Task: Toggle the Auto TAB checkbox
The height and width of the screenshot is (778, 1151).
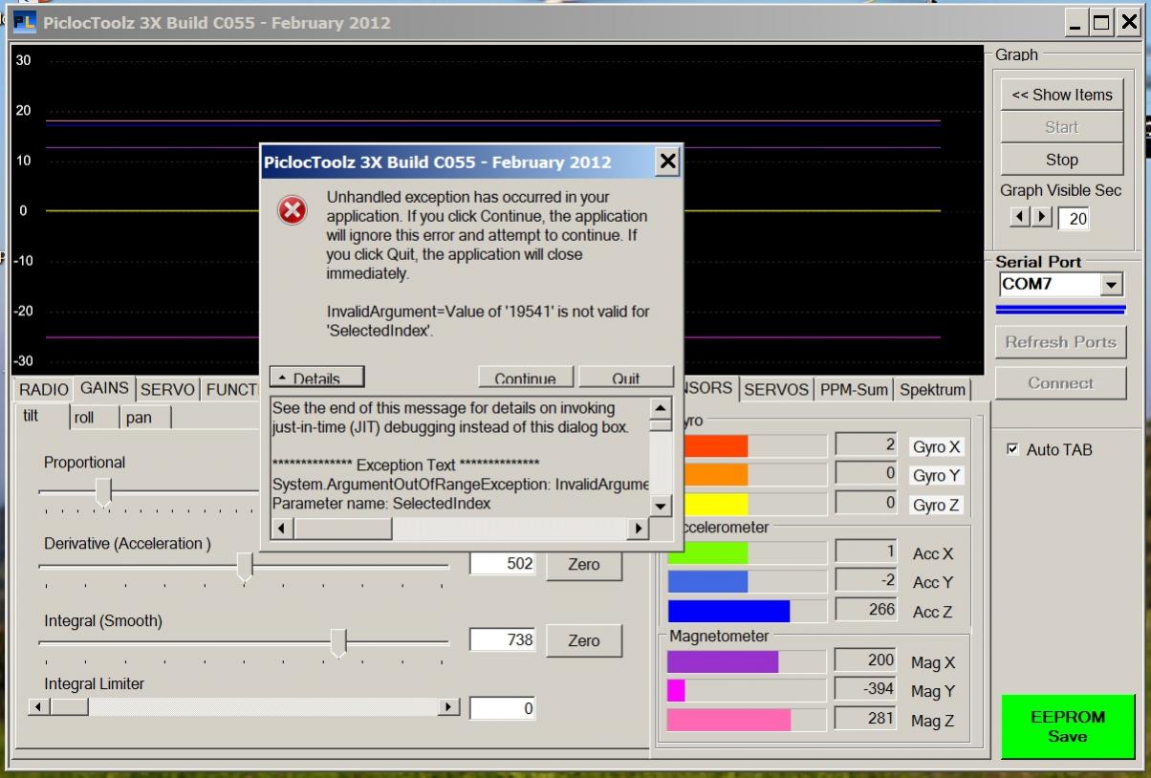Action: pos(1013,449)
